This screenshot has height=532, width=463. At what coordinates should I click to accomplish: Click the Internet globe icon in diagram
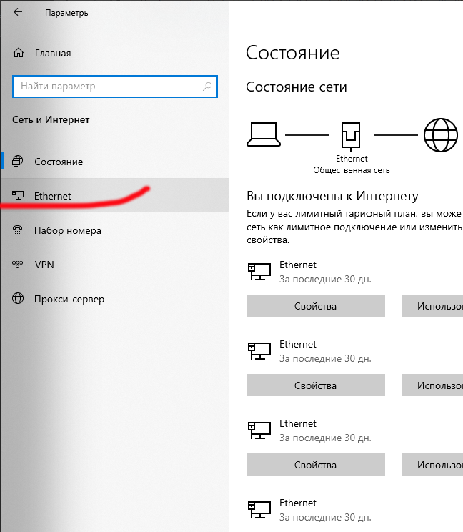[x=441, y=134]
